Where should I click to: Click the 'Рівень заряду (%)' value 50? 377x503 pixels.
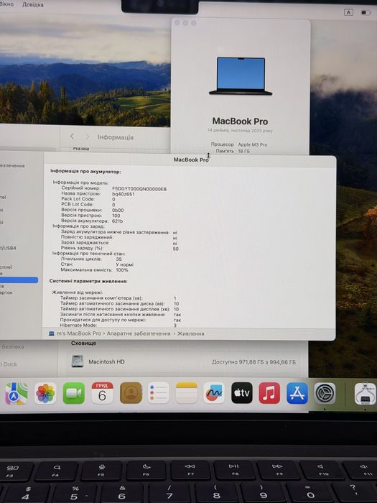pyautogui.click(x=176, y=249)
